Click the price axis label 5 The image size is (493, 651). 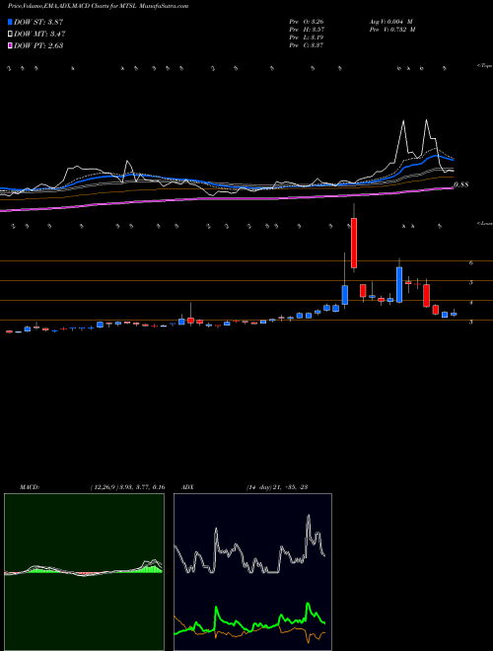(x=471, y=283)
